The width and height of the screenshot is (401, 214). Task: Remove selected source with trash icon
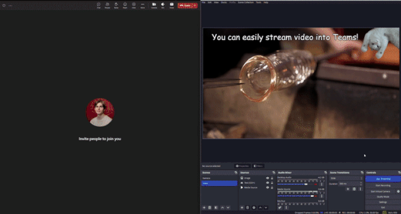(x=247, y=207)
